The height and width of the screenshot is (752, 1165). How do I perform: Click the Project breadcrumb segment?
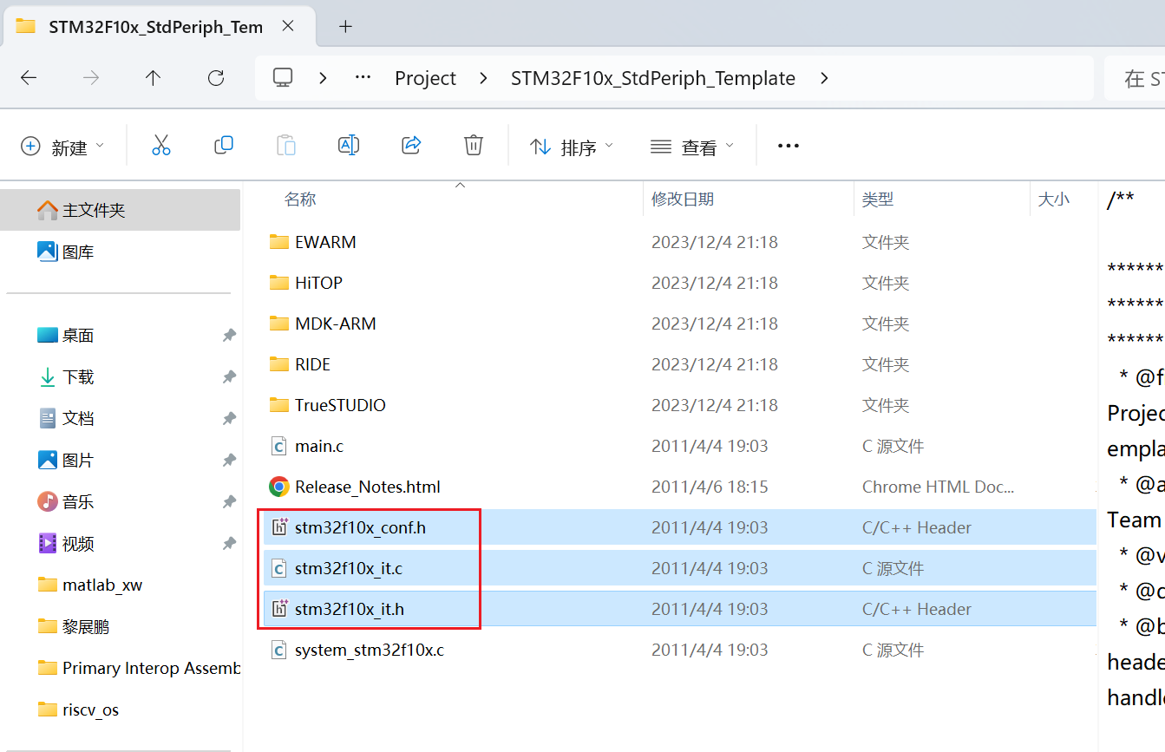pos(425,78)
